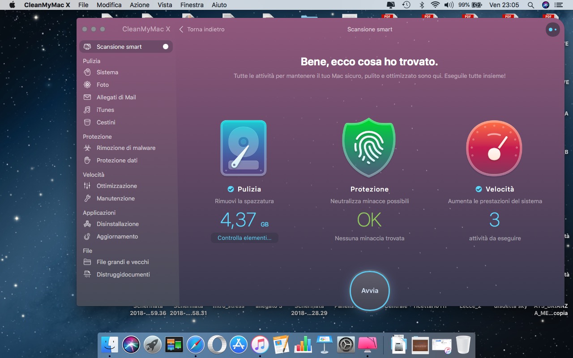The image size is (573, 358).
Task: Open Keynote podium icon in the Dock
Action: [x=325, y=345]
